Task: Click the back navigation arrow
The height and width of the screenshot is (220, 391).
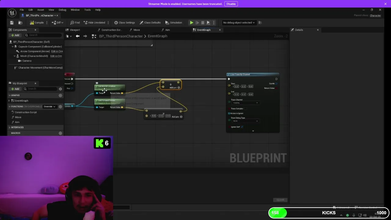Action: click(78, 36)
